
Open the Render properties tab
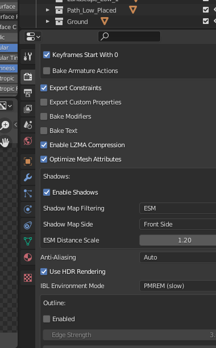(x=28, y=77)
